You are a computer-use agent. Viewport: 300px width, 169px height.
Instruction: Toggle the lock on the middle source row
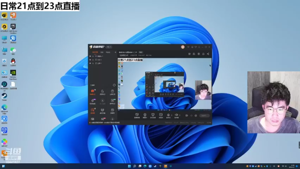93,60
